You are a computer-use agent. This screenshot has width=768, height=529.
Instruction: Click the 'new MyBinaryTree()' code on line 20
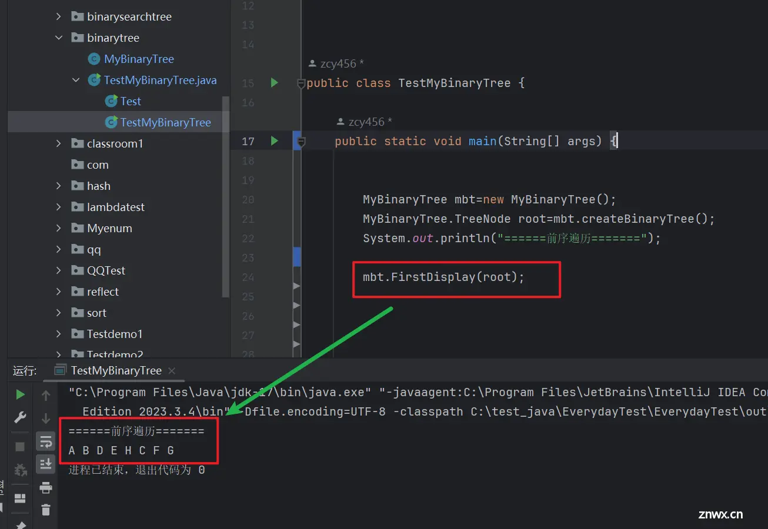549,199
